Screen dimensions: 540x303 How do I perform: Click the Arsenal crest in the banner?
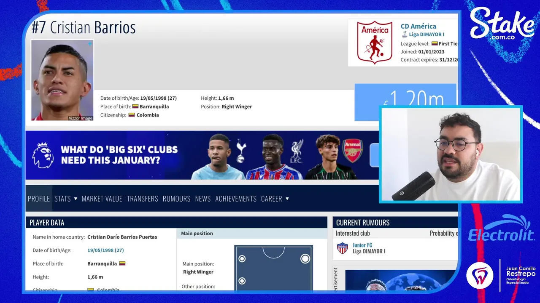click(x=353, y=150)
